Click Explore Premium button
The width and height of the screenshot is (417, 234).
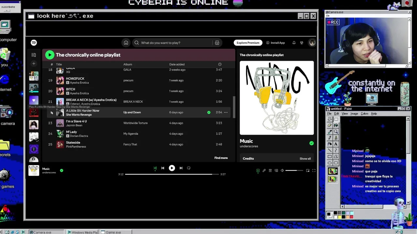pos(248,43)
